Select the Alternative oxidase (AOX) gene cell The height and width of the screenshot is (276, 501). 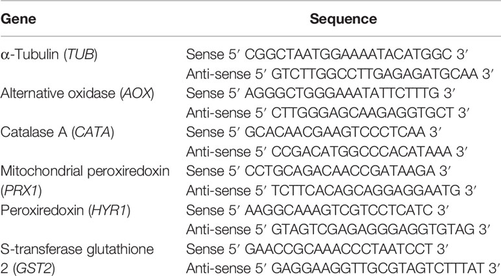[x=77, y=93]
